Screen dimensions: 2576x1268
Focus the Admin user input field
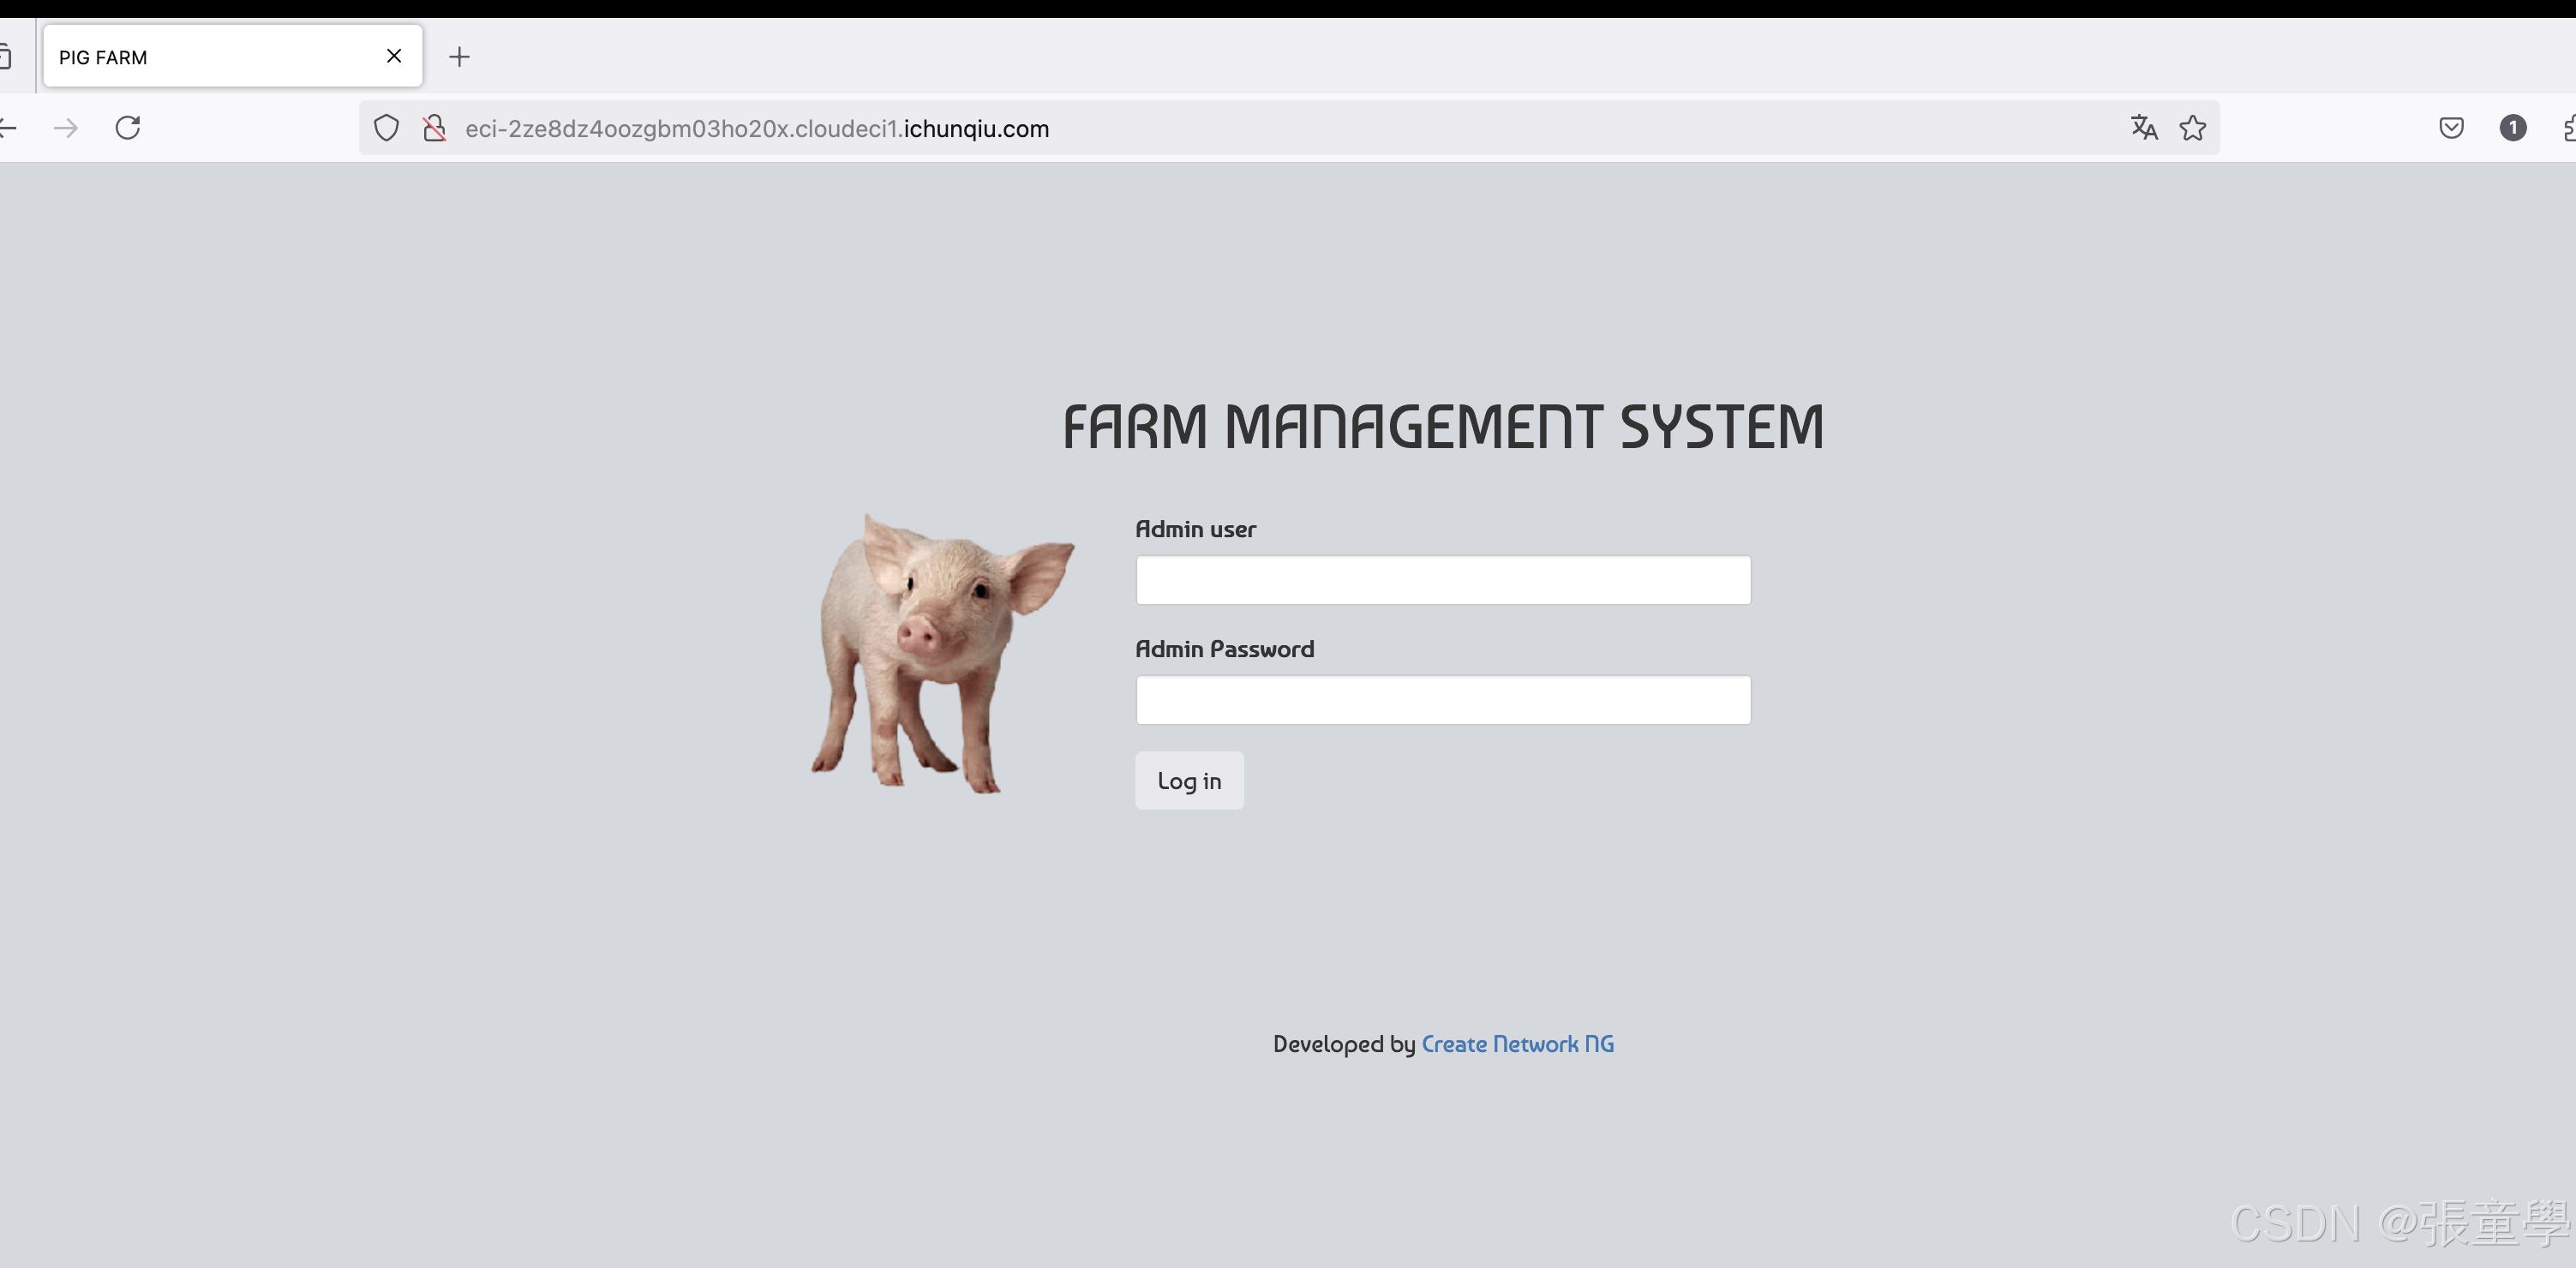[1442, 580]
